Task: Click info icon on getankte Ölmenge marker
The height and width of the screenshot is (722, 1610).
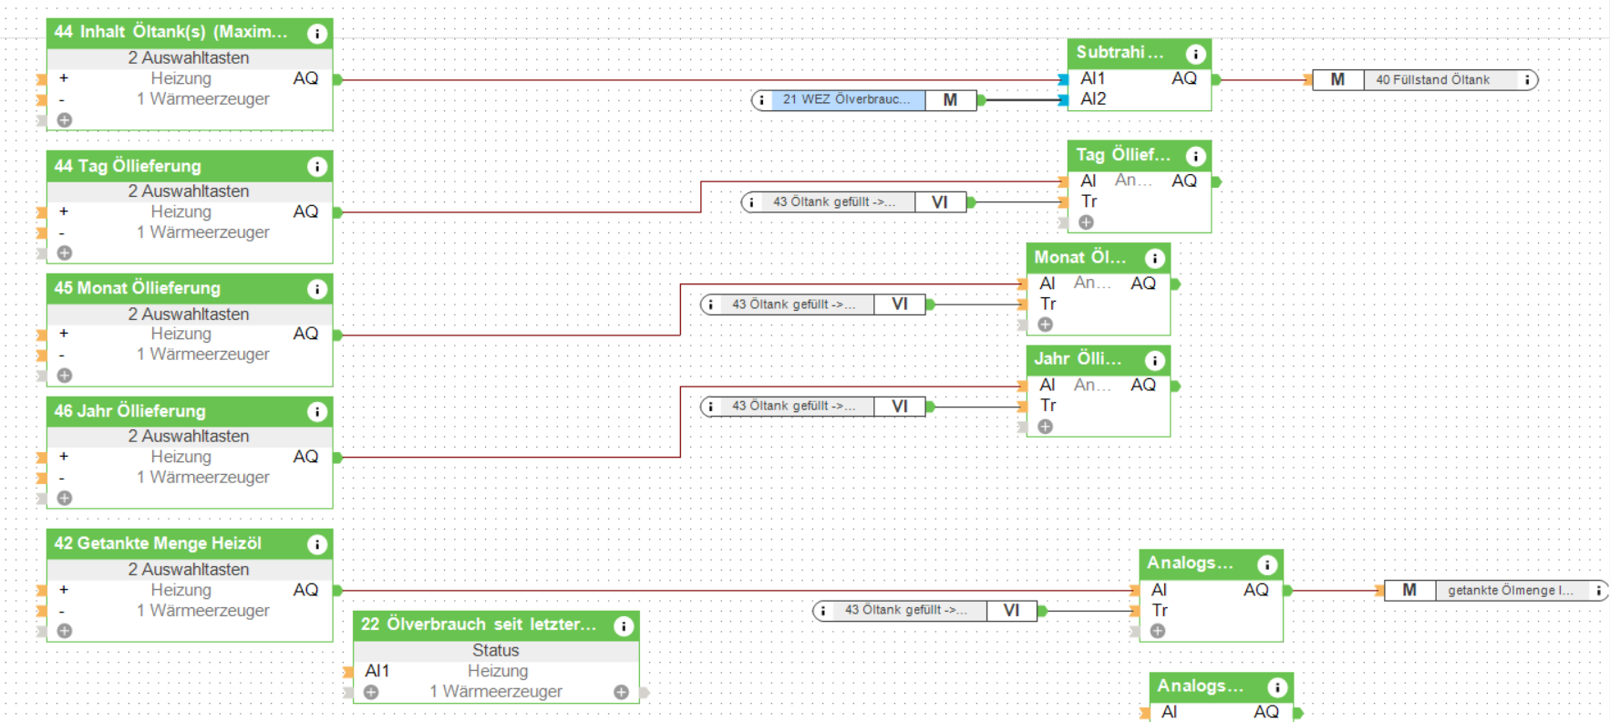Action: tap(1598, 591)
